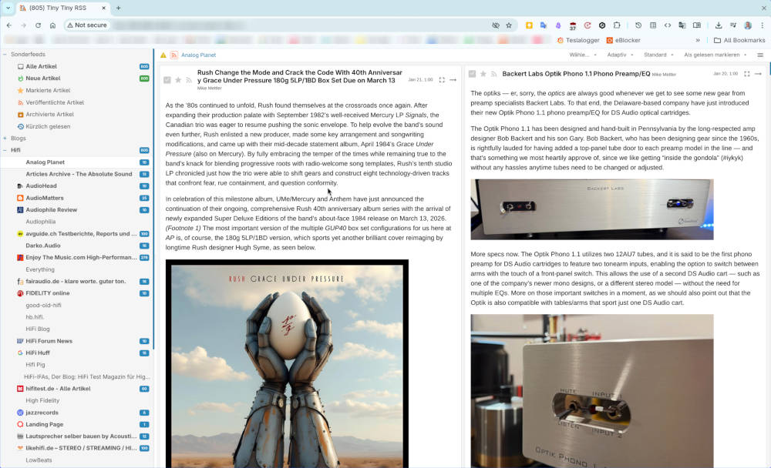Collapse the Sonderfeeds category
Viewport: 771px width, 468px height.
[x=5, y=55]
